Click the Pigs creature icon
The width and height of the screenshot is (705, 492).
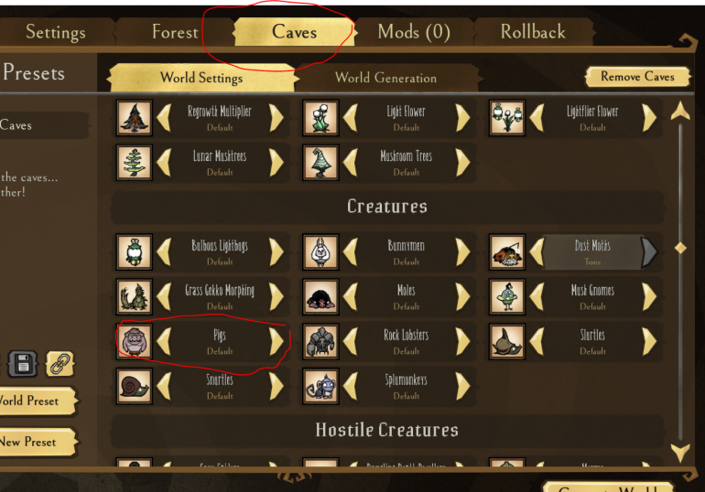pyautogui.click(x=134, y=341)
